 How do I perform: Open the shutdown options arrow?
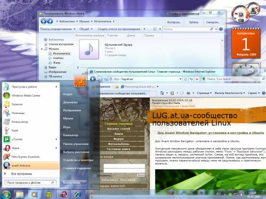(x=84, y=182)
